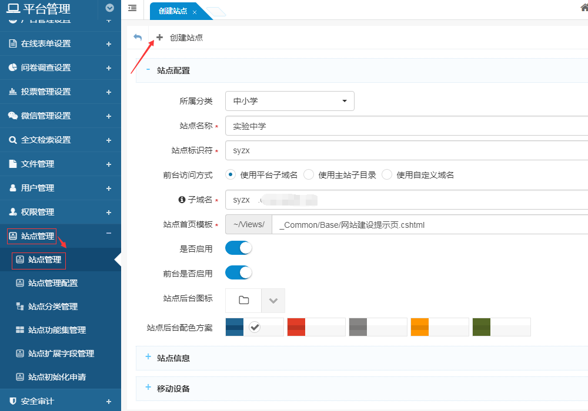
Task: Toggle the 是否启用 switch
Action: 239,248
